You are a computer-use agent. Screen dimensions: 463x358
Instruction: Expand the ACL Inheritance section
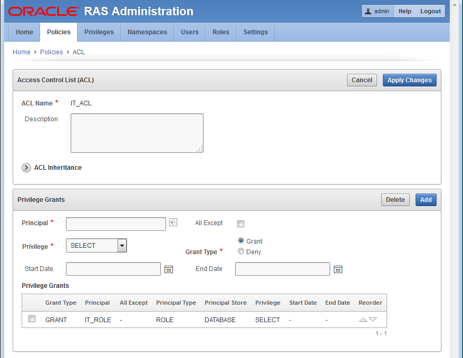[26, 168]
